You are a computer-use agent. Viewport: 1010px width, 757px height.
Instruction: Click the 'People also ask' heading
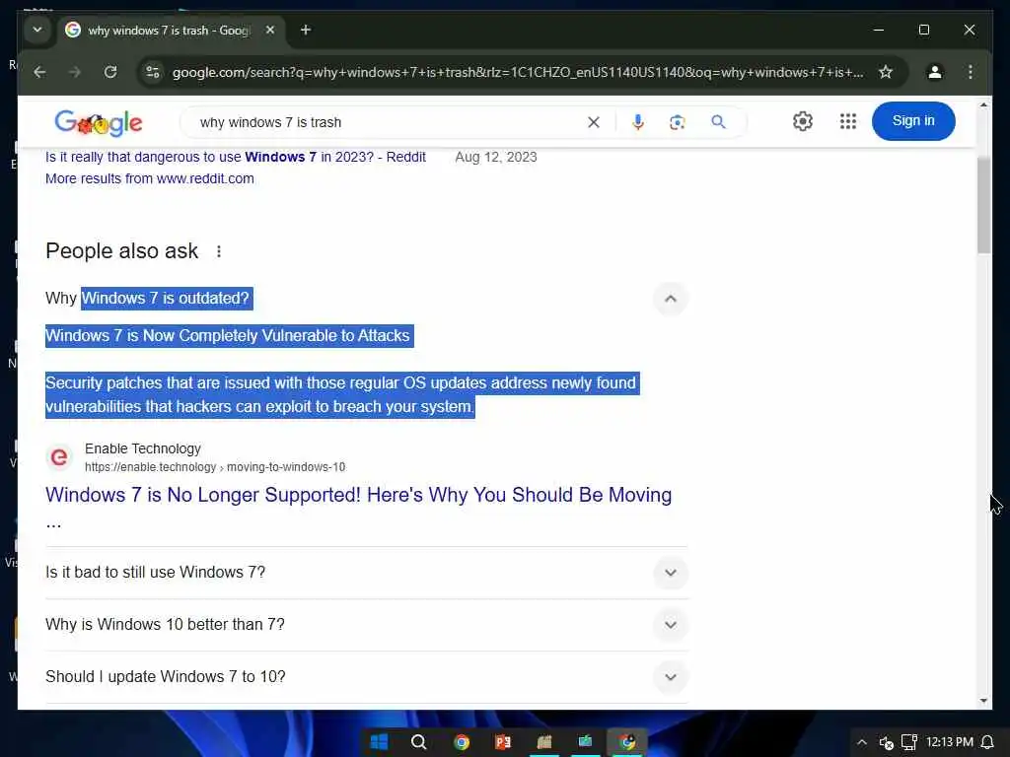point(121,251)
